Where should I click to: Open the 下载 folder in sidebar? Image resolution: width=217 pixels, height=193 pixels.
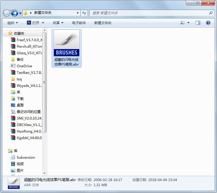tap(17, 98)
